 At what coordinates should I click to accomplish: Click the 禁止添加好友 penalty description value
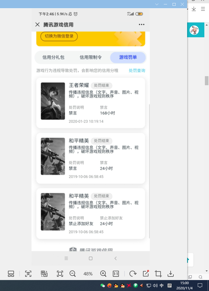(x=81, y=224)
